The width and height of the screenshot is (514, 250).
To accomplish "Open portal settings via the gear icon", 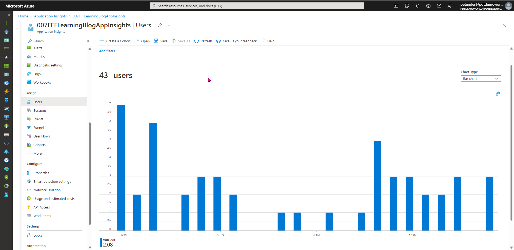I will (x=428, y=6).
